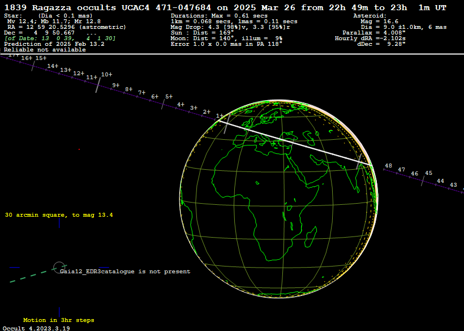The width and height of the screenshot is (464, 331).
Task: Click the yellow 'Motion in 3hr steps' label
Action: (59, 320)
